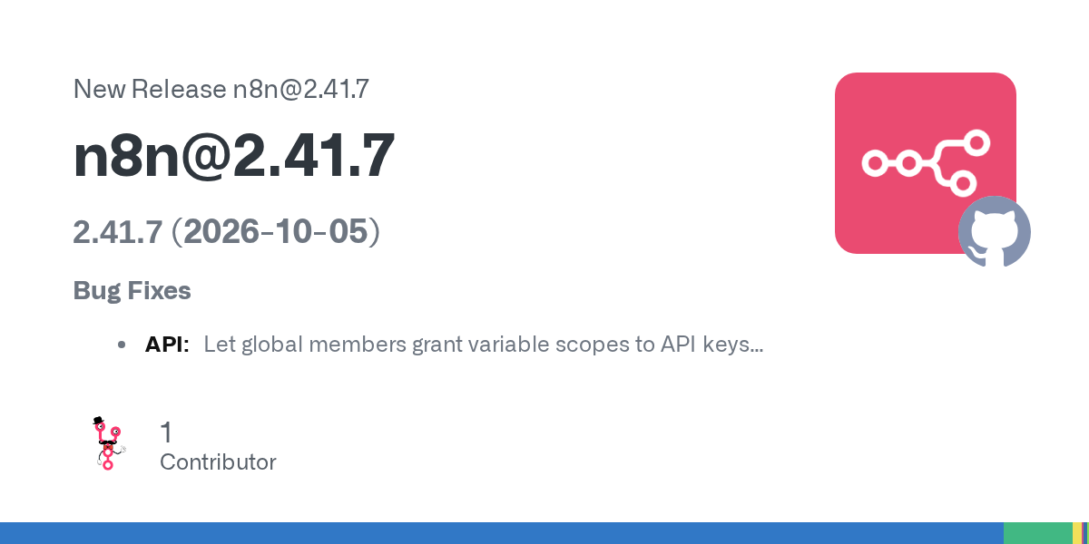Select the top-right node circle in n8n logo
The height and width of the screenshot is (544, 1089).
976,142
